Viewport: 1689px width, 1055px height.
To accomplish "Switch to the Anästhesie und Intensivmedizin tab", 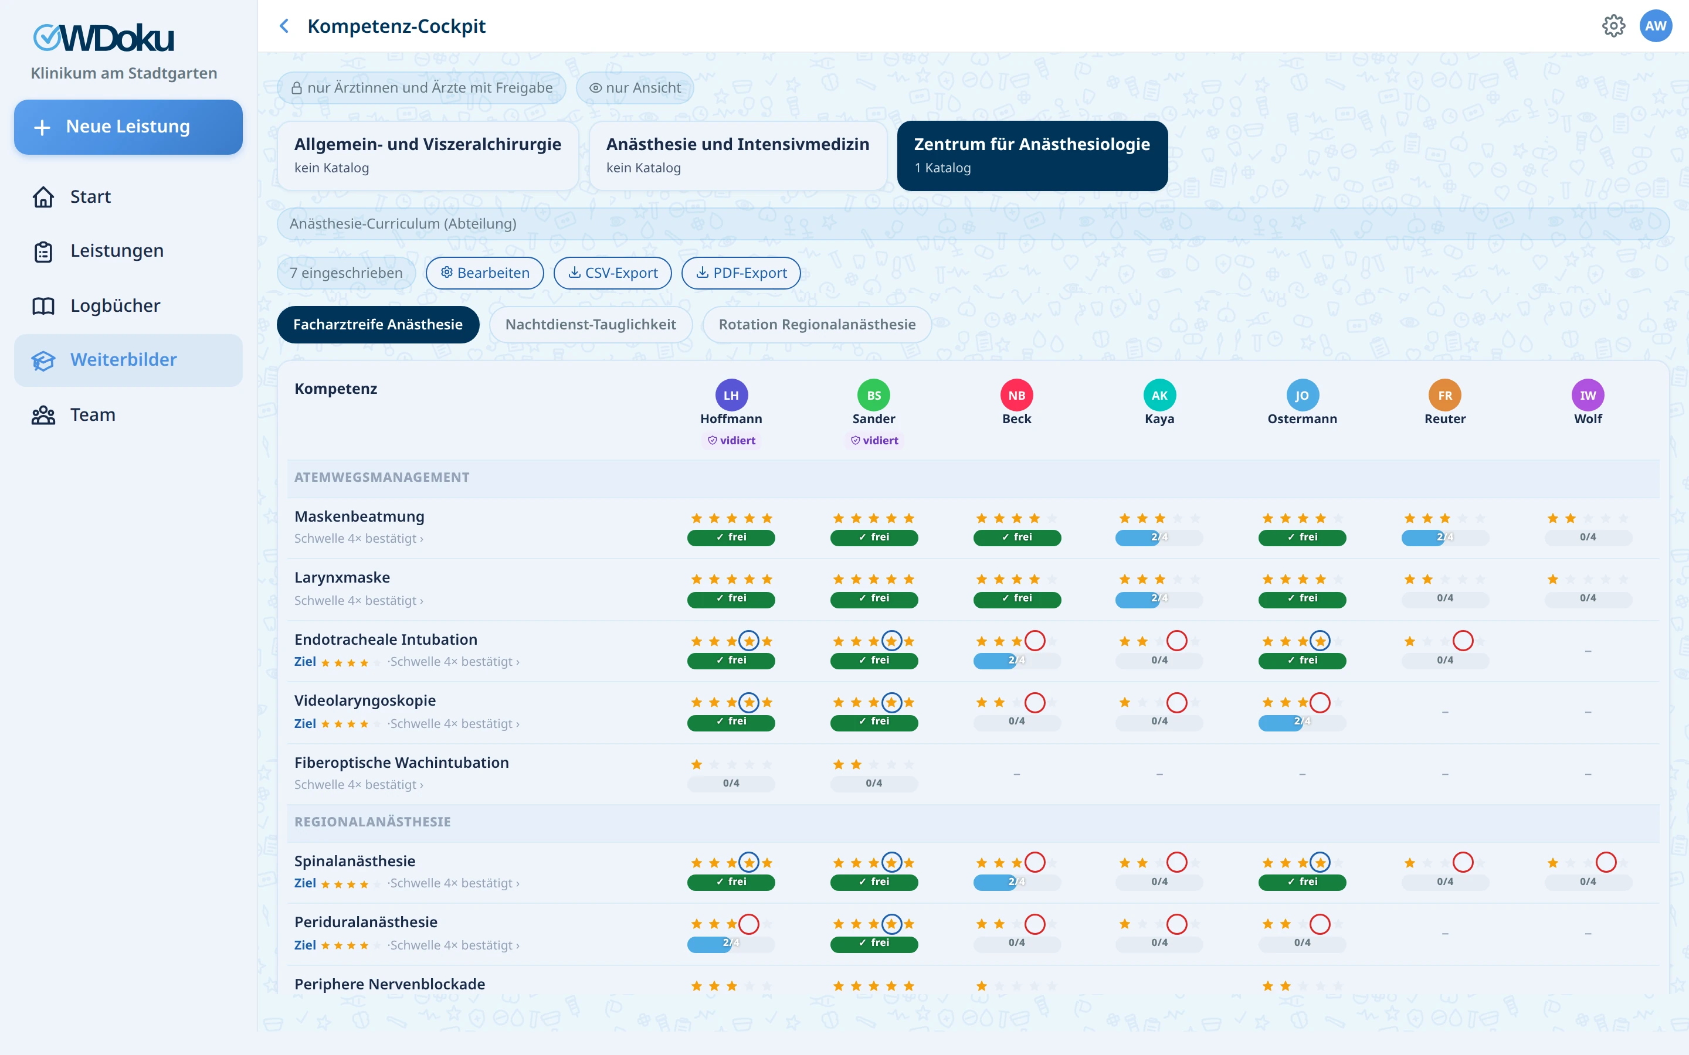I will [738, 155].
